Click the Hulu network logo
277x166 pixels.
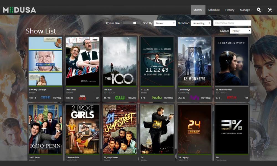pos(157,98)
